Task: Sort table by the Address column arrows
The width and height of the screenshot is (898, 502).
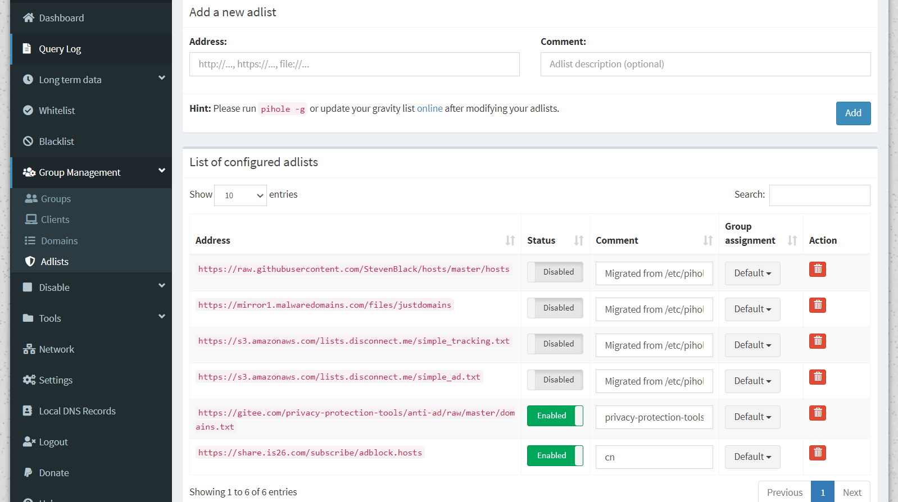Action: point(510,240)
